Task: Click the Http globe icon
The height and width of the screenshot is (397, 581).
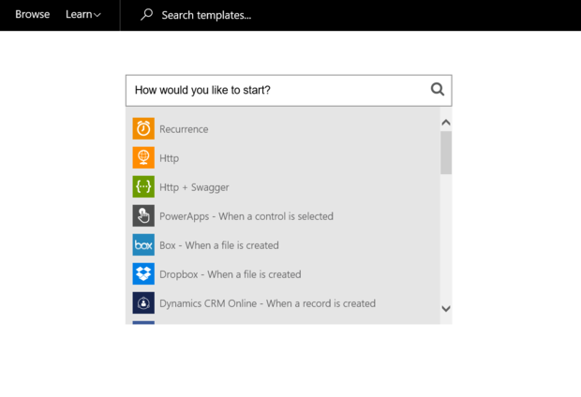Action: pos(143,157)
